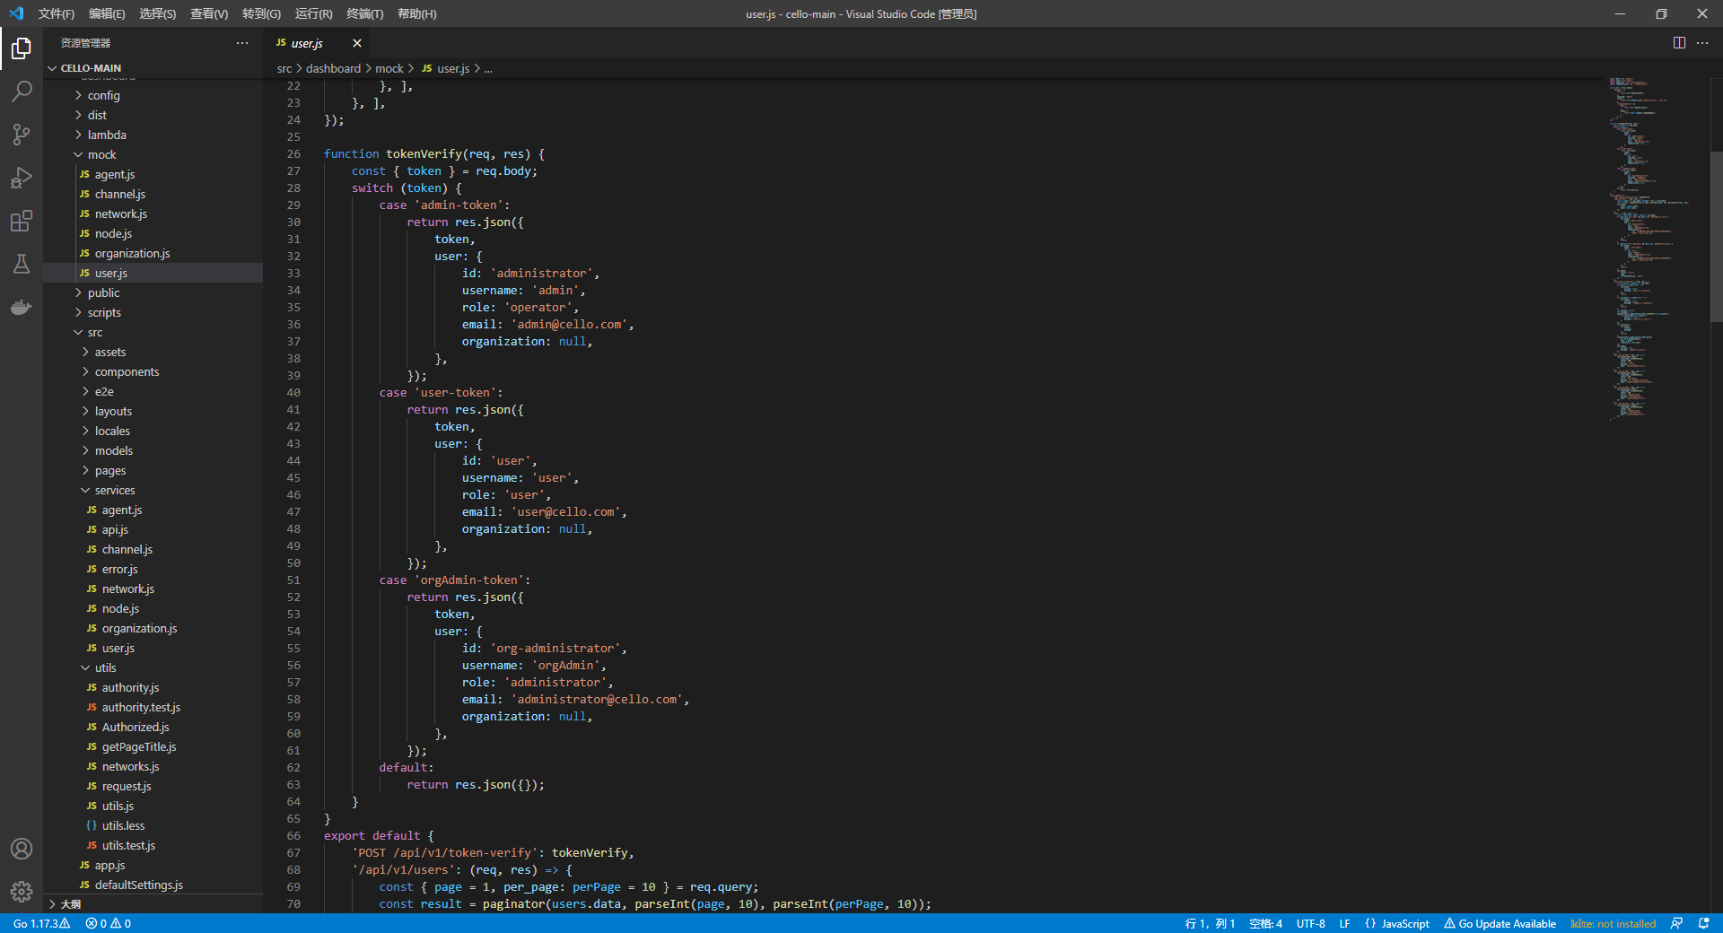Select the user.js editor tab
Image resolution: width=1723 pixels, height=933 pixels.
307,43
